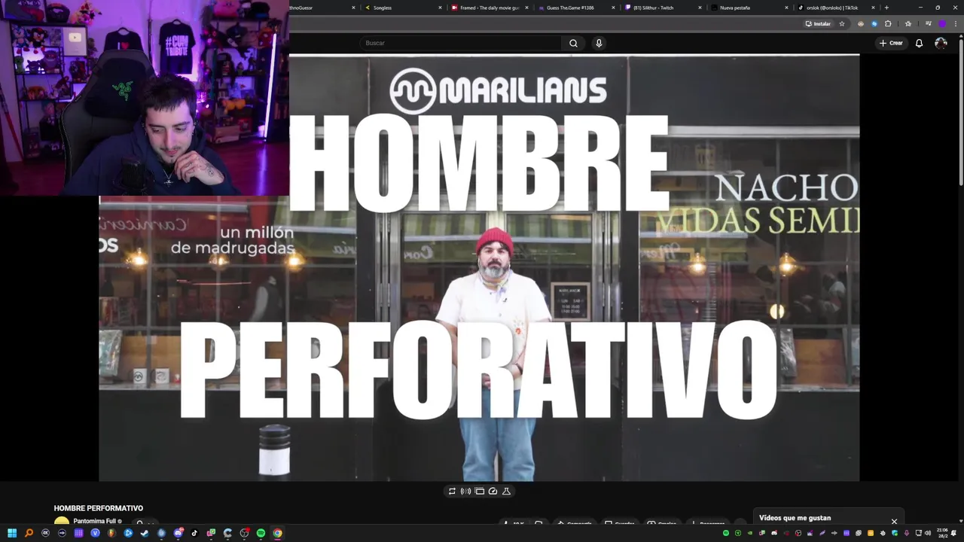Click the purple microphone tray icon
Viewport: 964px width, 542px height.
pyautogui.click(x=907, y=533)
